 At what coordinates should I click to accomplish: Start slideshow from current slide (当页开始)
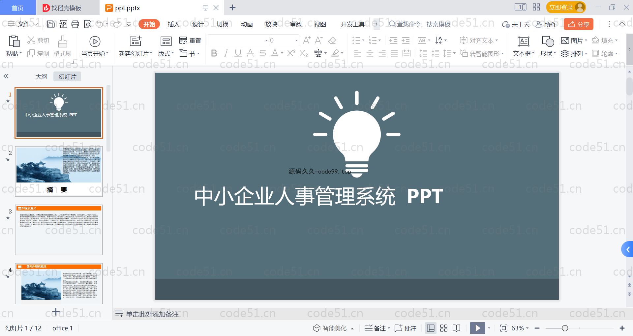click(x=95, y=46)
